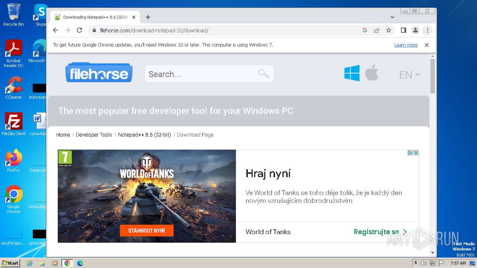This screenshot has width=477, height=268.
Task: Open Notepad++ 8.6 (32-bit) breadcrumb
Action: [144, 135]
